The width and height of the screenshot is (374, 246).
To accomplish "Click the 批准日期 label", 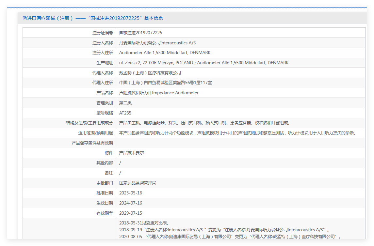I will pos(105,193).
